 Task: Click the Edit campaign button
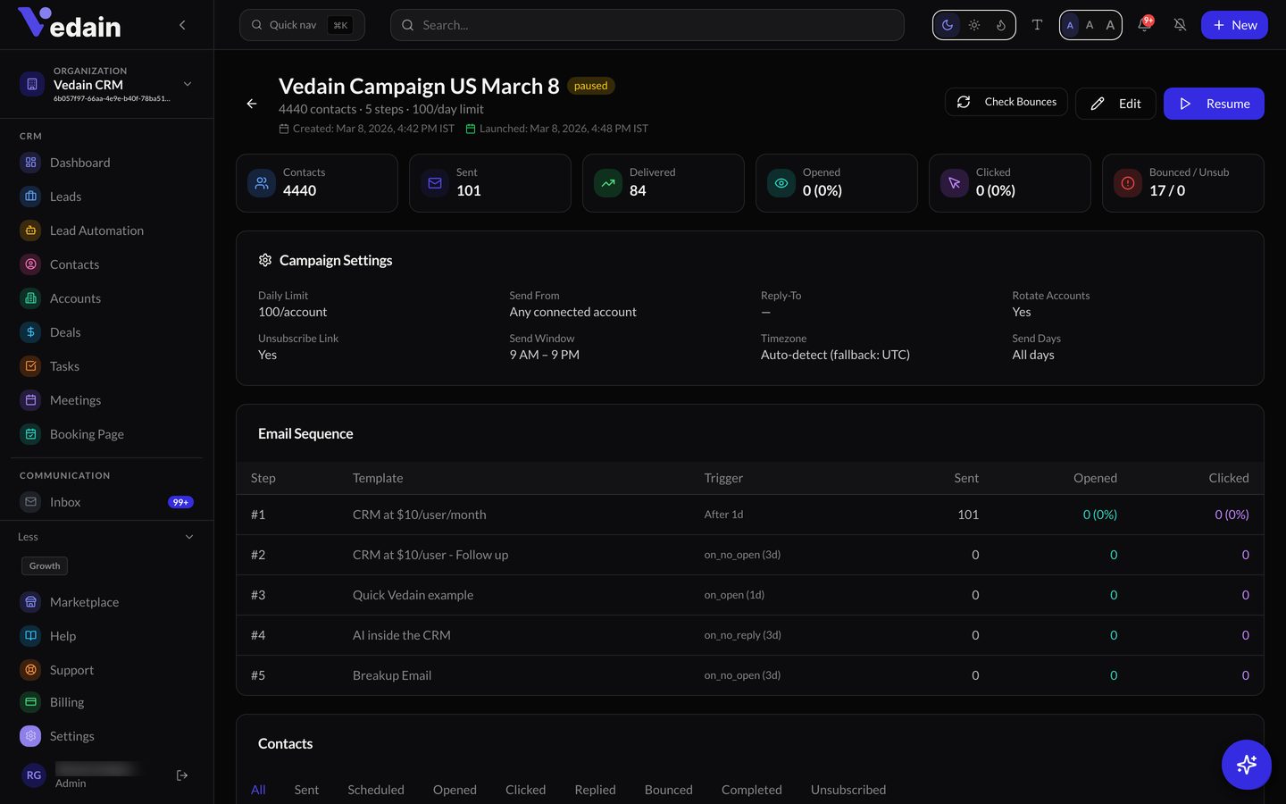tap(1115, 104)
